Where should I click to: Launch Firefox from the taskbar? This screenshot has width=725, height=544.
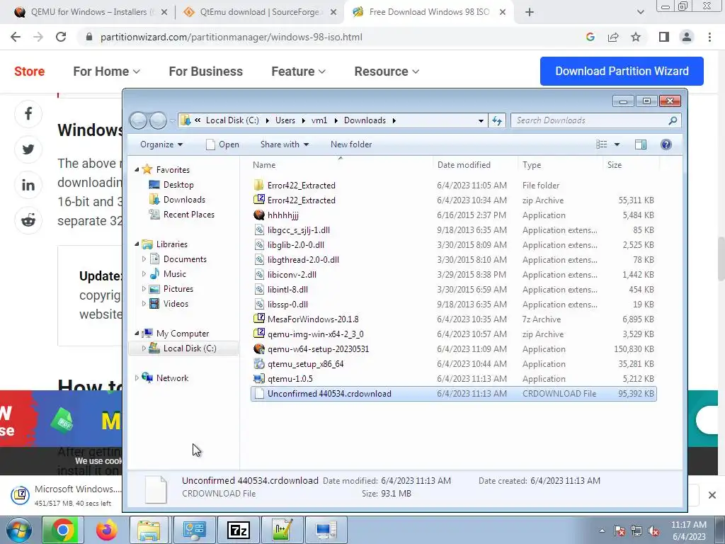pos(106,530)
